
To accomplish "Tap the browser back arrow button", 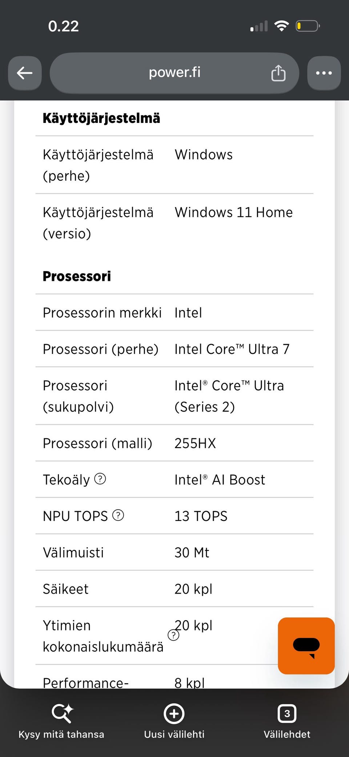I will 25,73.
